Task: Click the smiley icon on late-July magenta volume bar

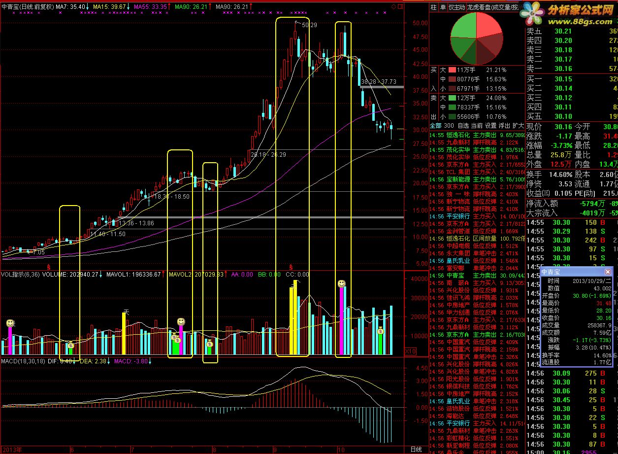Action: [181, 321]
